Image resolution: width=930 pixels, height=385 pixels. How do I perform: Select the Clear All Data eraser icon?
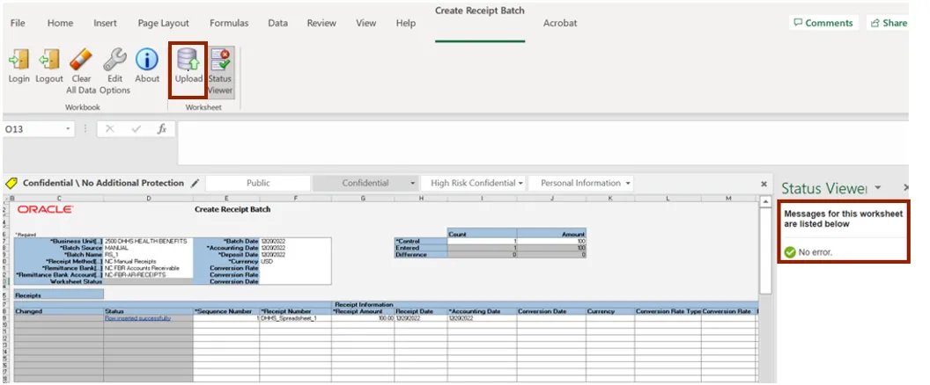(81, 61)
